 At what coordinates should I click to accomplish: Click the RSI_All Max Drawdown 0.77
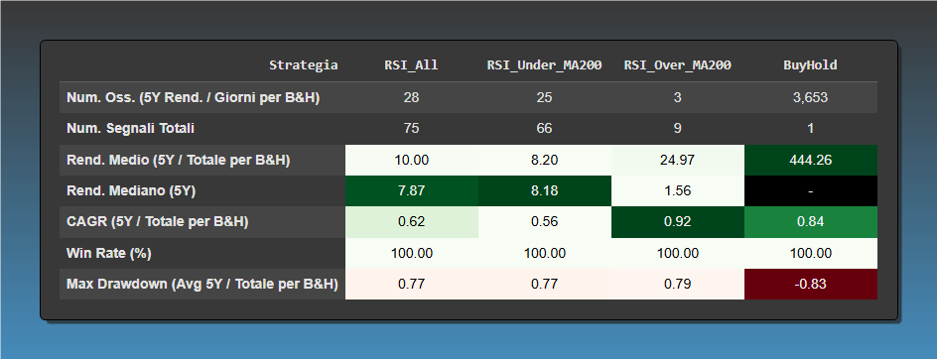[412, 285]
